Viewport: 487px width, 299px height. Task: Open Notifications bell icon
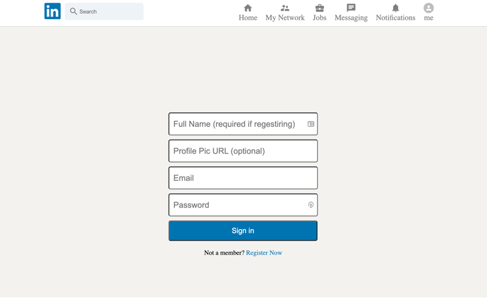point(396,8)
